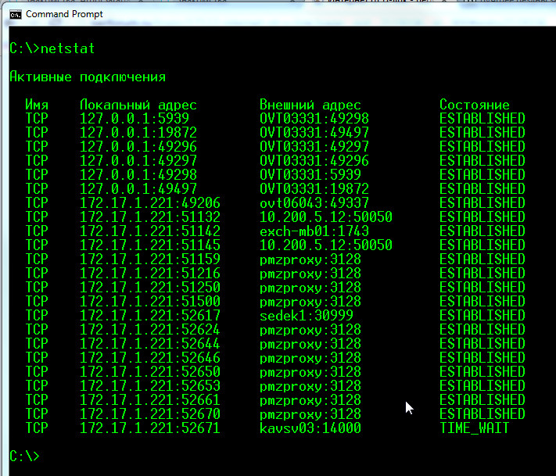Click external address kavsv03:14000
This screenshot has height=476, width=556.
310,428
